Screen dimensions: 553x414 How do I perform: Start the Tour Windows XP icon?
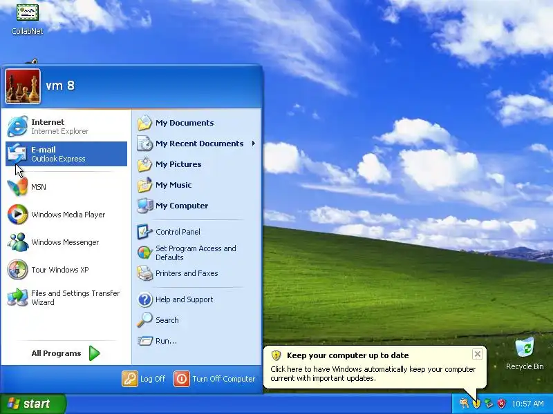click(17, 270)
